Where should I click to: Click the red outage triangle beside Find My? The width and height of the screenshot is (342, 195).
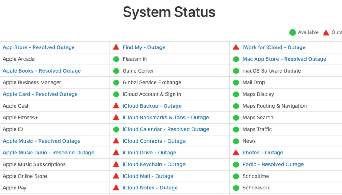click(116, 47)
